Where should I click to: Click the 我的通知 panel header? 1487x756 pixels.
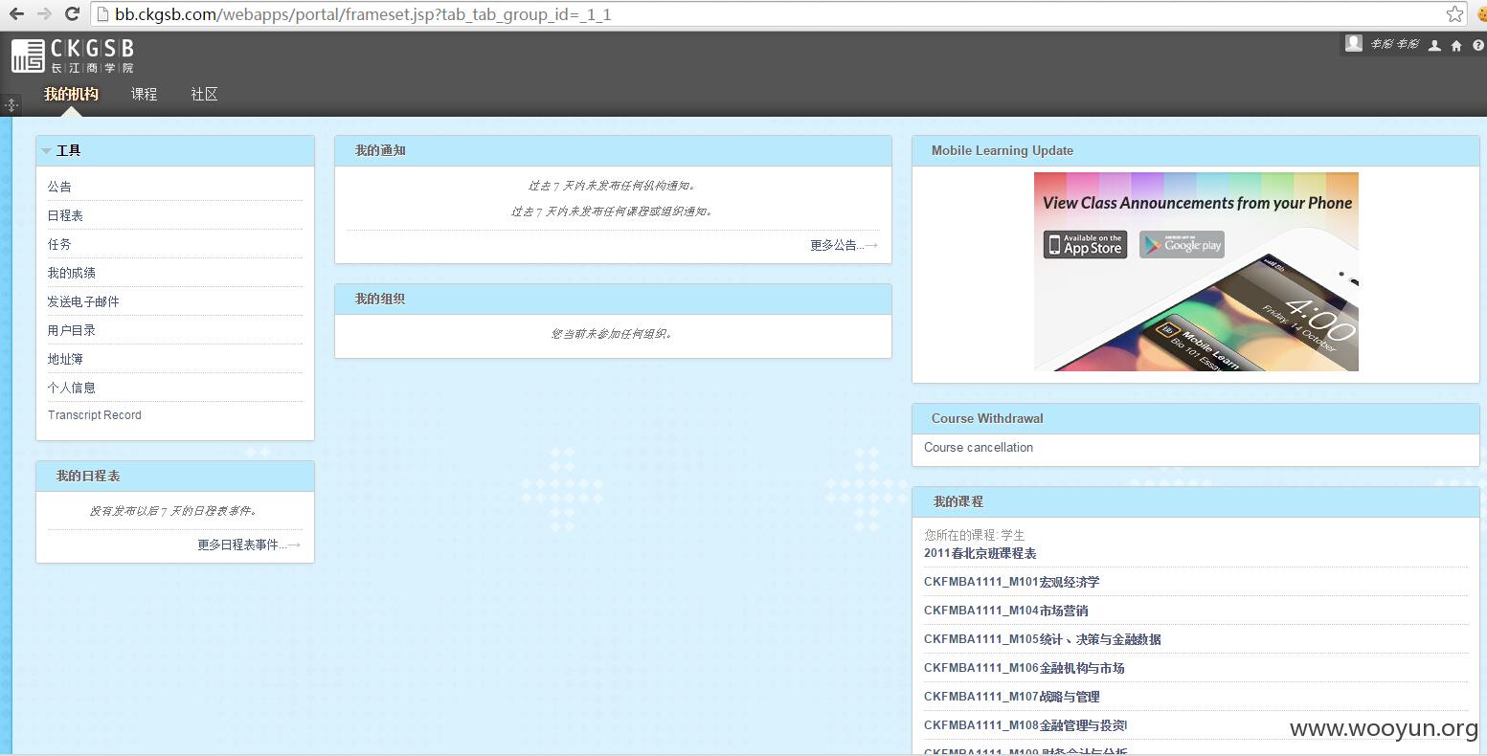613,151
